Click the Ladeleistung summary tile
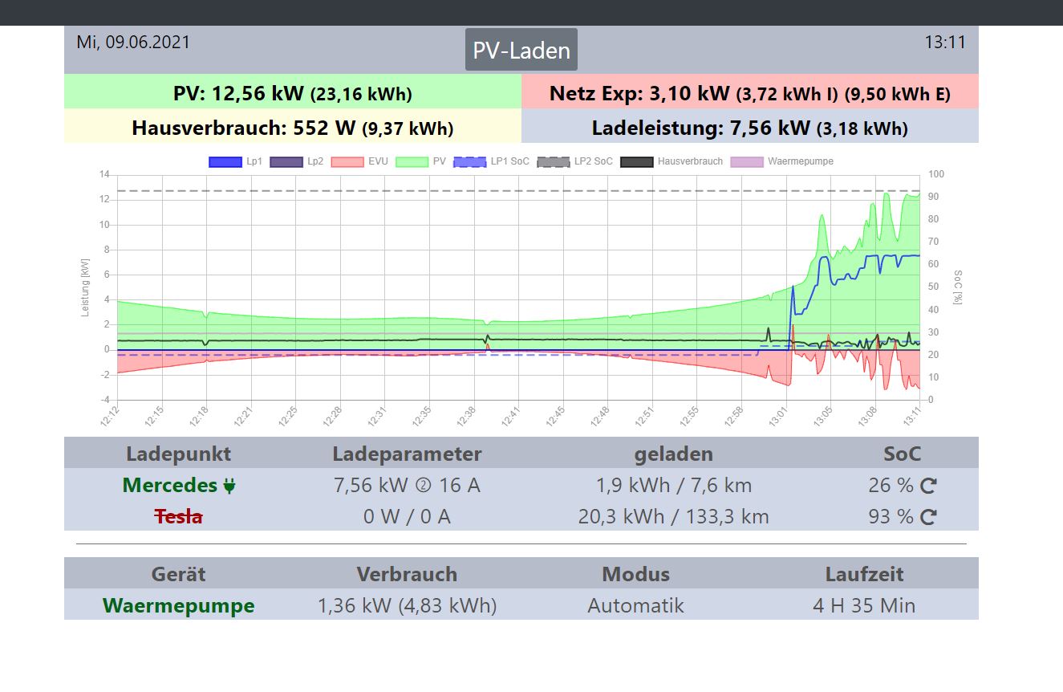This screenshot has width=1063, height=692. pyautogui.click(x=749, y=128)
